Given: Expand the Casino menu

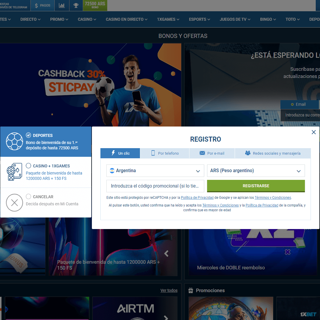Looking at the screenshot, I should coord(87,19).
